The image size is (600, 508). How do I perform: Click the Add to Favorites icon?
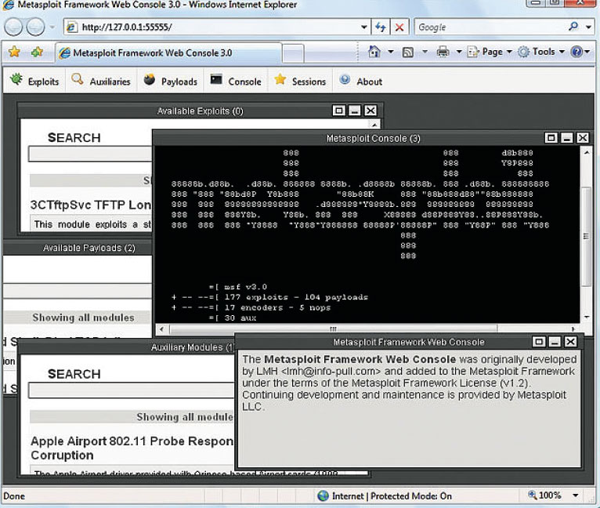pos(37,53)
